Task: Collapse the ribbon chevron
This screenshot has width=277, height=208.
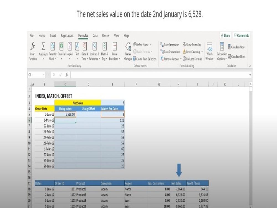Action: (250, 66)
